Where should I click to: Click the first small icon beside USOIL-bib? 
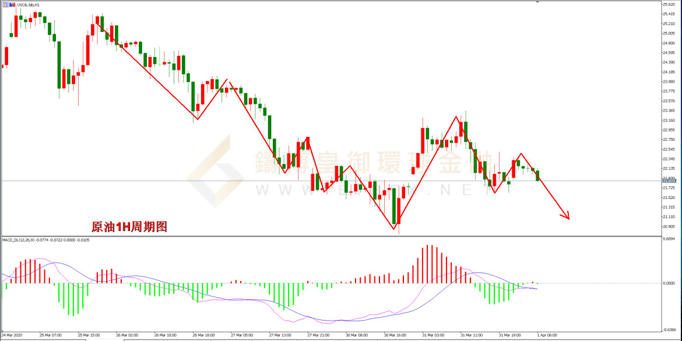pyautogui.click(x=4, y=5)
